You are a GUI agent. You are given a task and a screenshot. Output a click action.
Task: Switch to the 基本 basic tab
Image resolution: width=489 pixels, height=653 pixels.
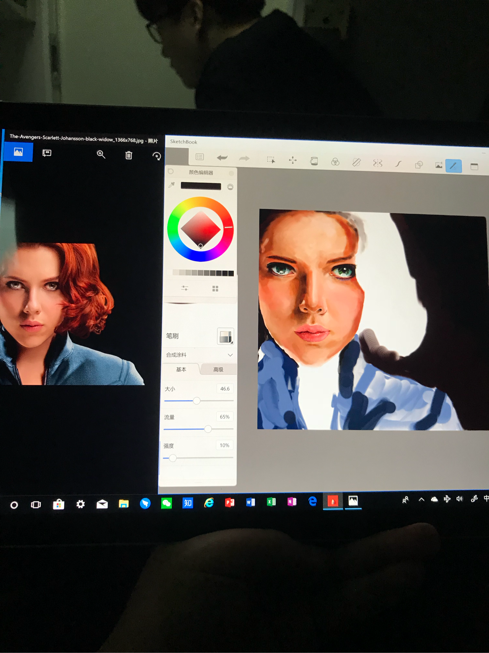(181, 370)
